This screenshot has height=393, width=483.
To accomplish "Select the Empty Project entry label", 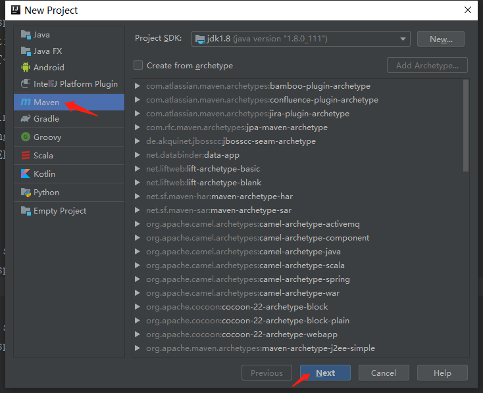I will 60,211.
